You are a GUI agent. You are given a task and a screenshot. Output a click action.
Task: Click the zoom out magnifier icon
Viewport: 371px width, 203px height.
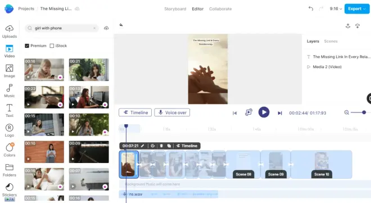tap(347, 112)
